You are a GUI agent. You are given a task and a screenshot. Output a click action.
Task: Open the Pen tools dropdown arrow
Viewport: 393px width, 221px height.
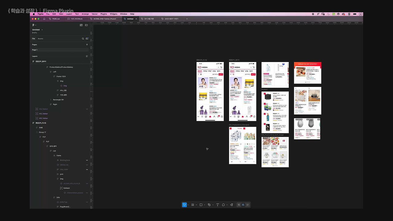(x=213, y=205)
